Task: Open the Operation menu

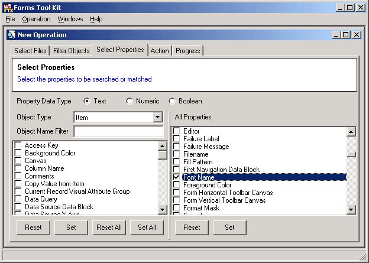Action: (x=36, y=19)
